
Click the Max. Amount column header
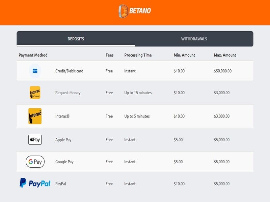225,55
